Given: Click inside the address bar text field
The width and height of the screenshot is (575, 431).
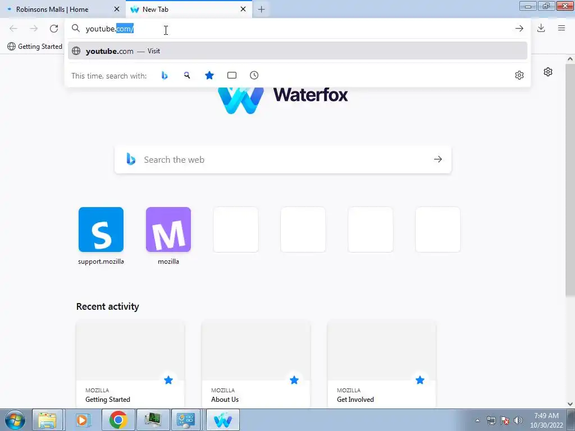Looking at the screenshot, I should tap(297, 29).
